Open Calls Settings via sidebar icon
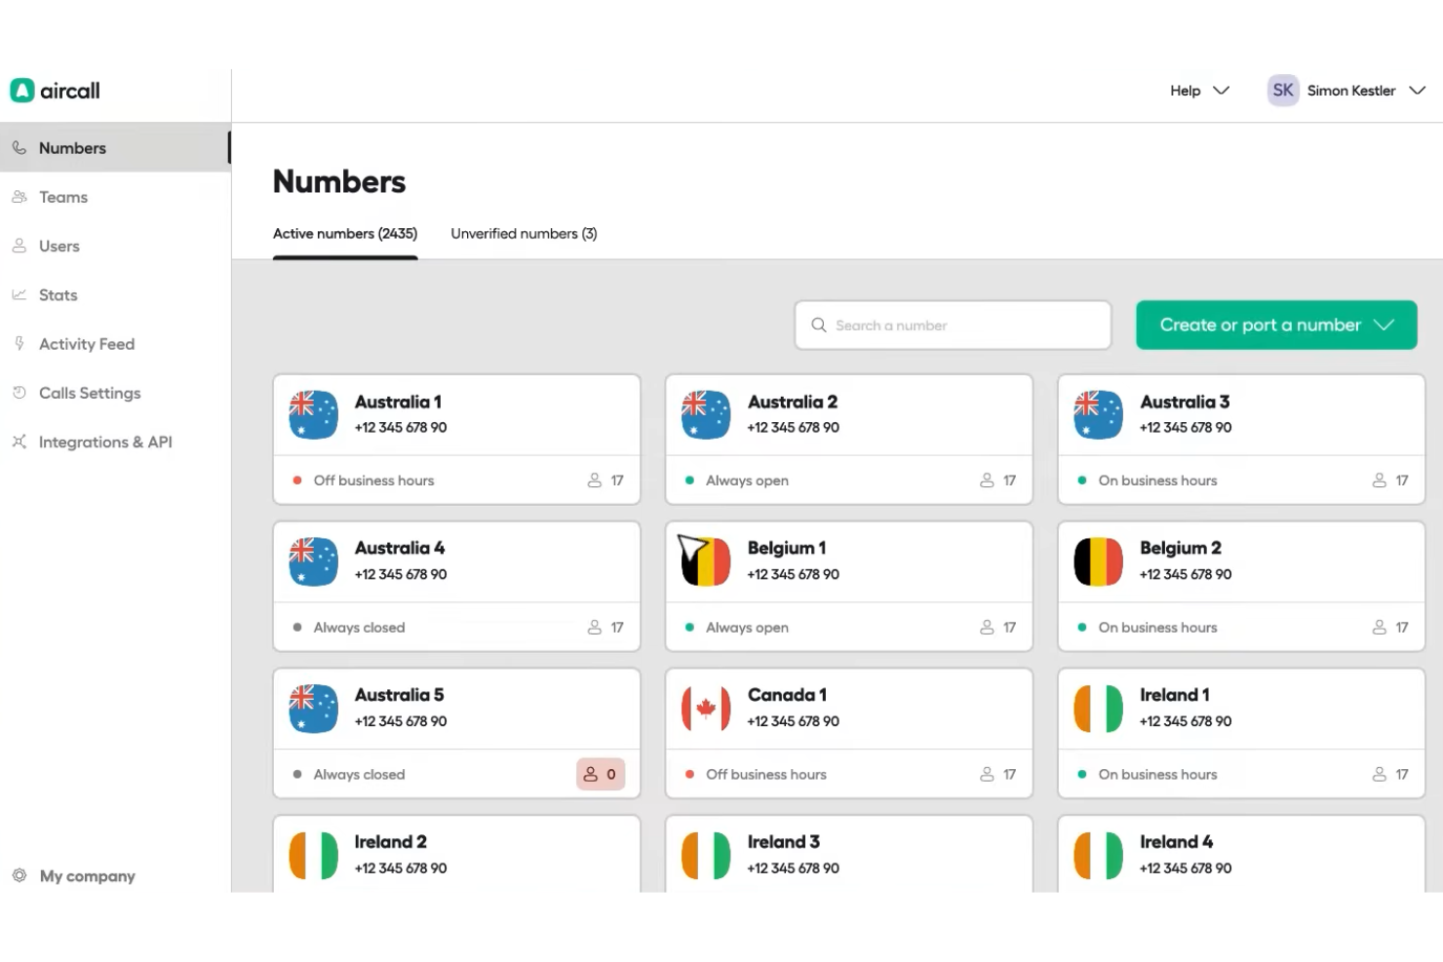Viewport: 1443px width, 962px height. [19, 393]
